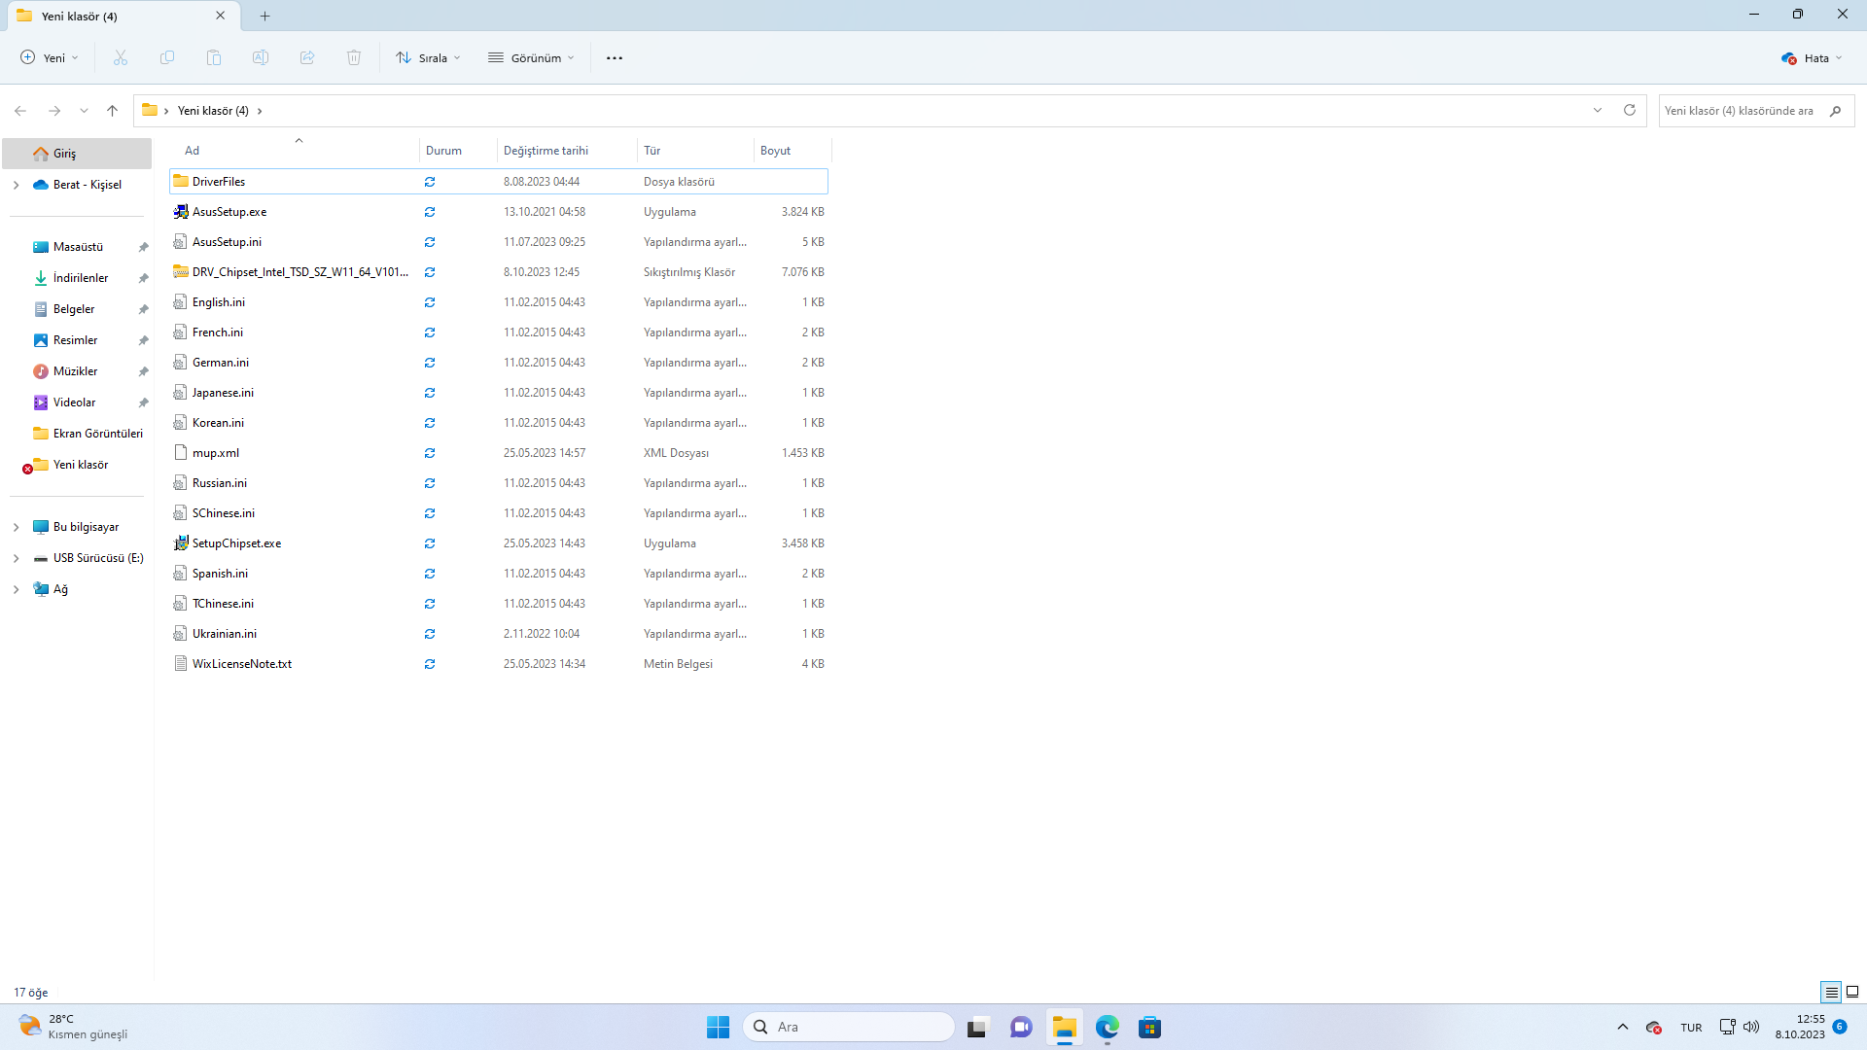This screenshot has height=1050, width=1867.
Task: Open Windows Start menu
Action: tap(718, 1028)
